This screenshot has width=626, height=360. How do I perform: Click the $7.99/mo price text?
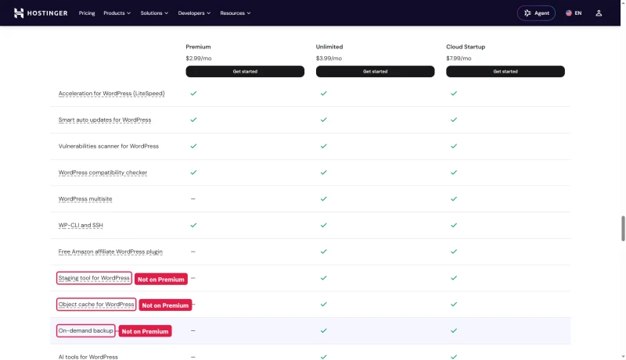pyautogui.click(x=459, y=58)
